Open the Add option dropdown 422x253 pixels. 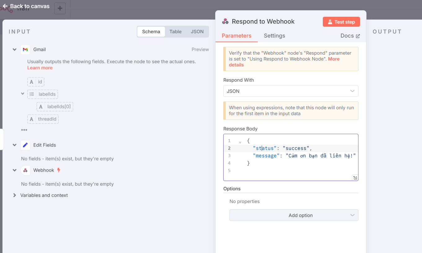point(294,215)
